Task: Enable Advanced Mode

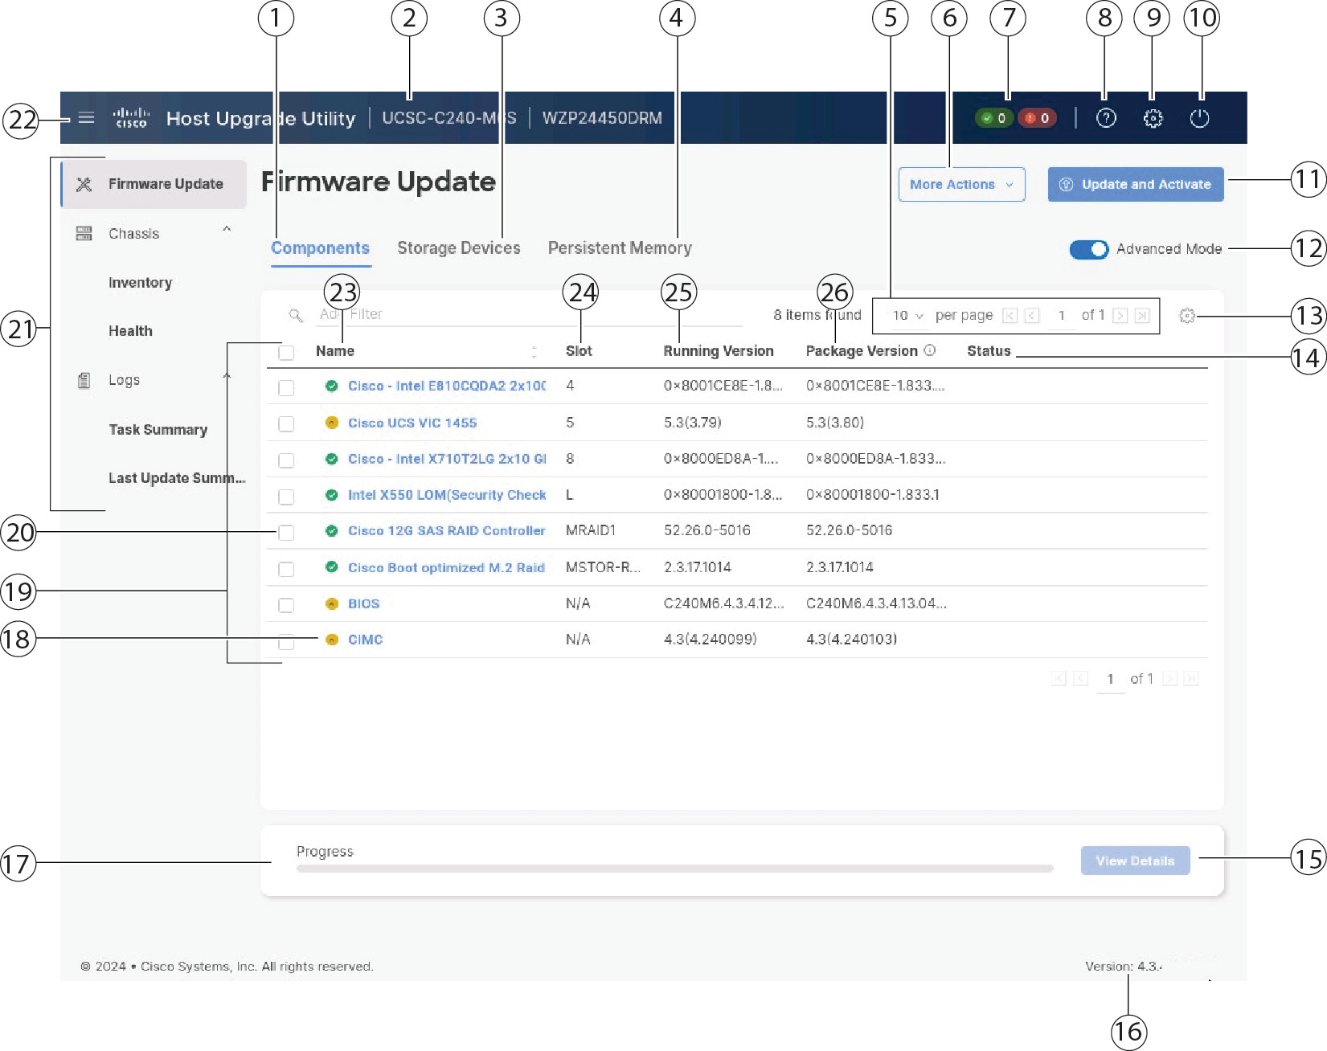Action: coord(1089,249)
